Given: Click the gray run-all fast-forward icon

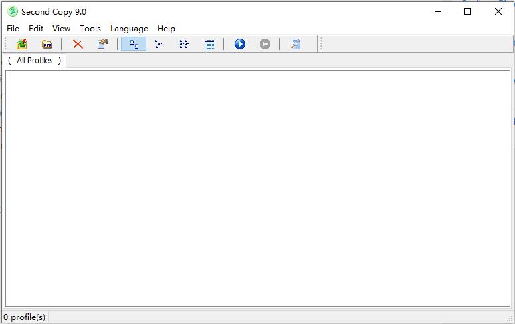Looking at the screenshot, I should click(x=265, y=44).
